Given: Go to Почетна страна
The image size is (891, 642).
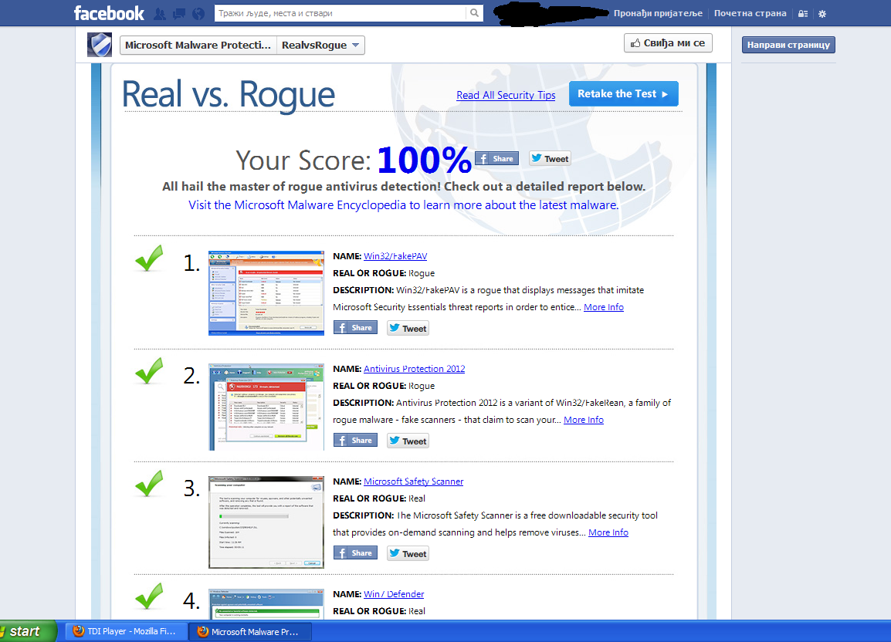Looking at the screenshot, I should (x=750, y=13).
